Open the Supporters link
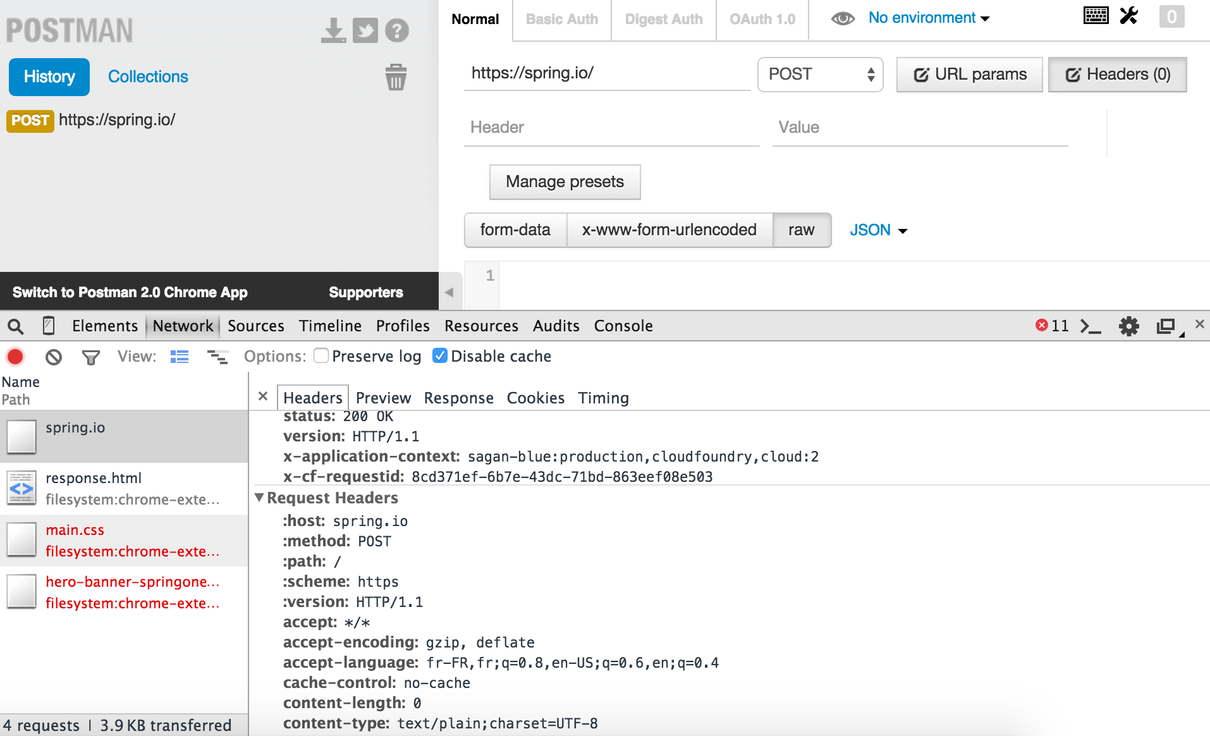 pyautogui.click(x=366, y=292)
